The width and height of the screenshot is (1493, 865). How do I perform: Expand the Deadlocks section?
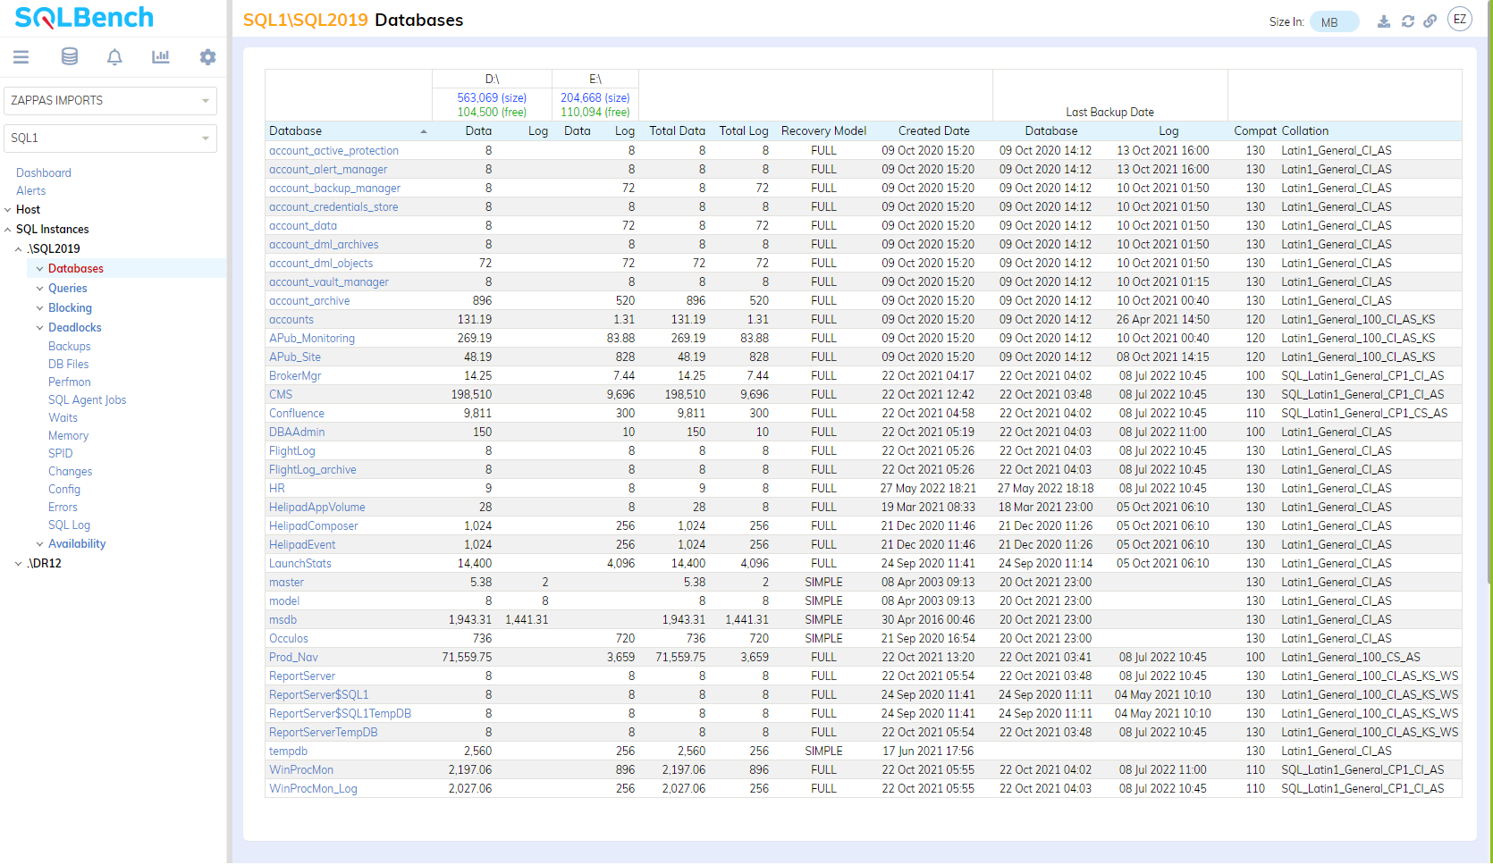[x=39, y=328]
